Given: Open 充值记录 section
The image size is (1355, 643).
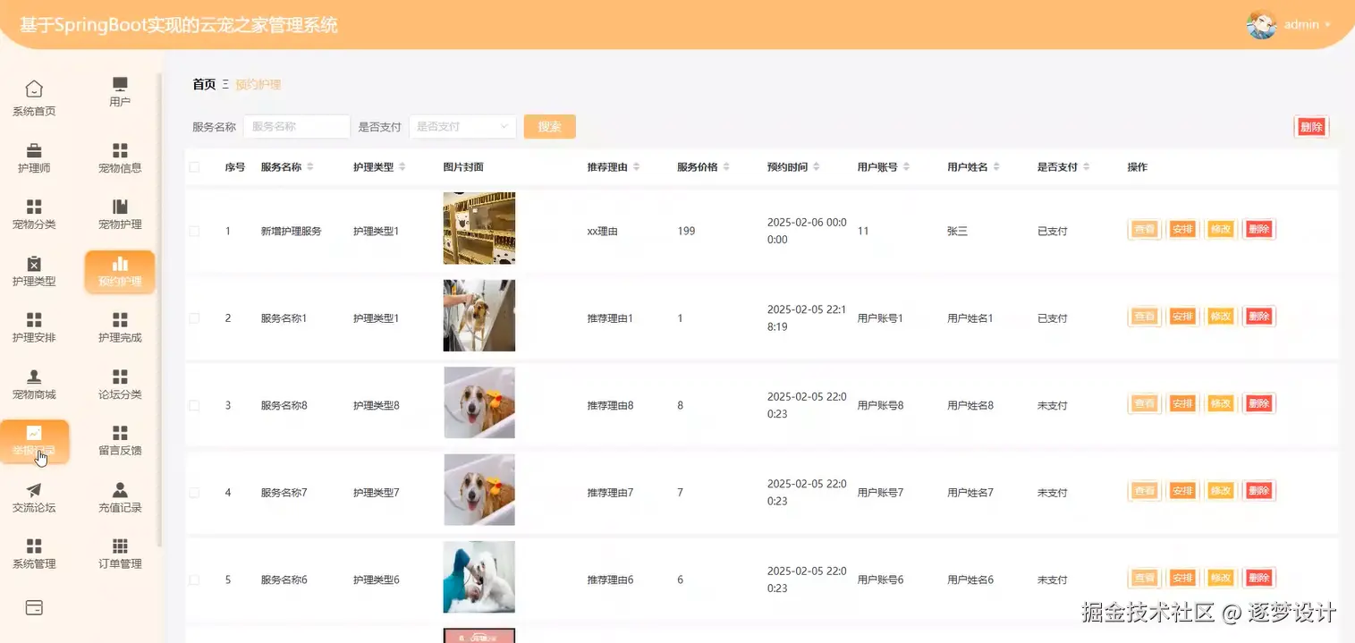Looking at the screenshot, I should [x=120, y=497].
